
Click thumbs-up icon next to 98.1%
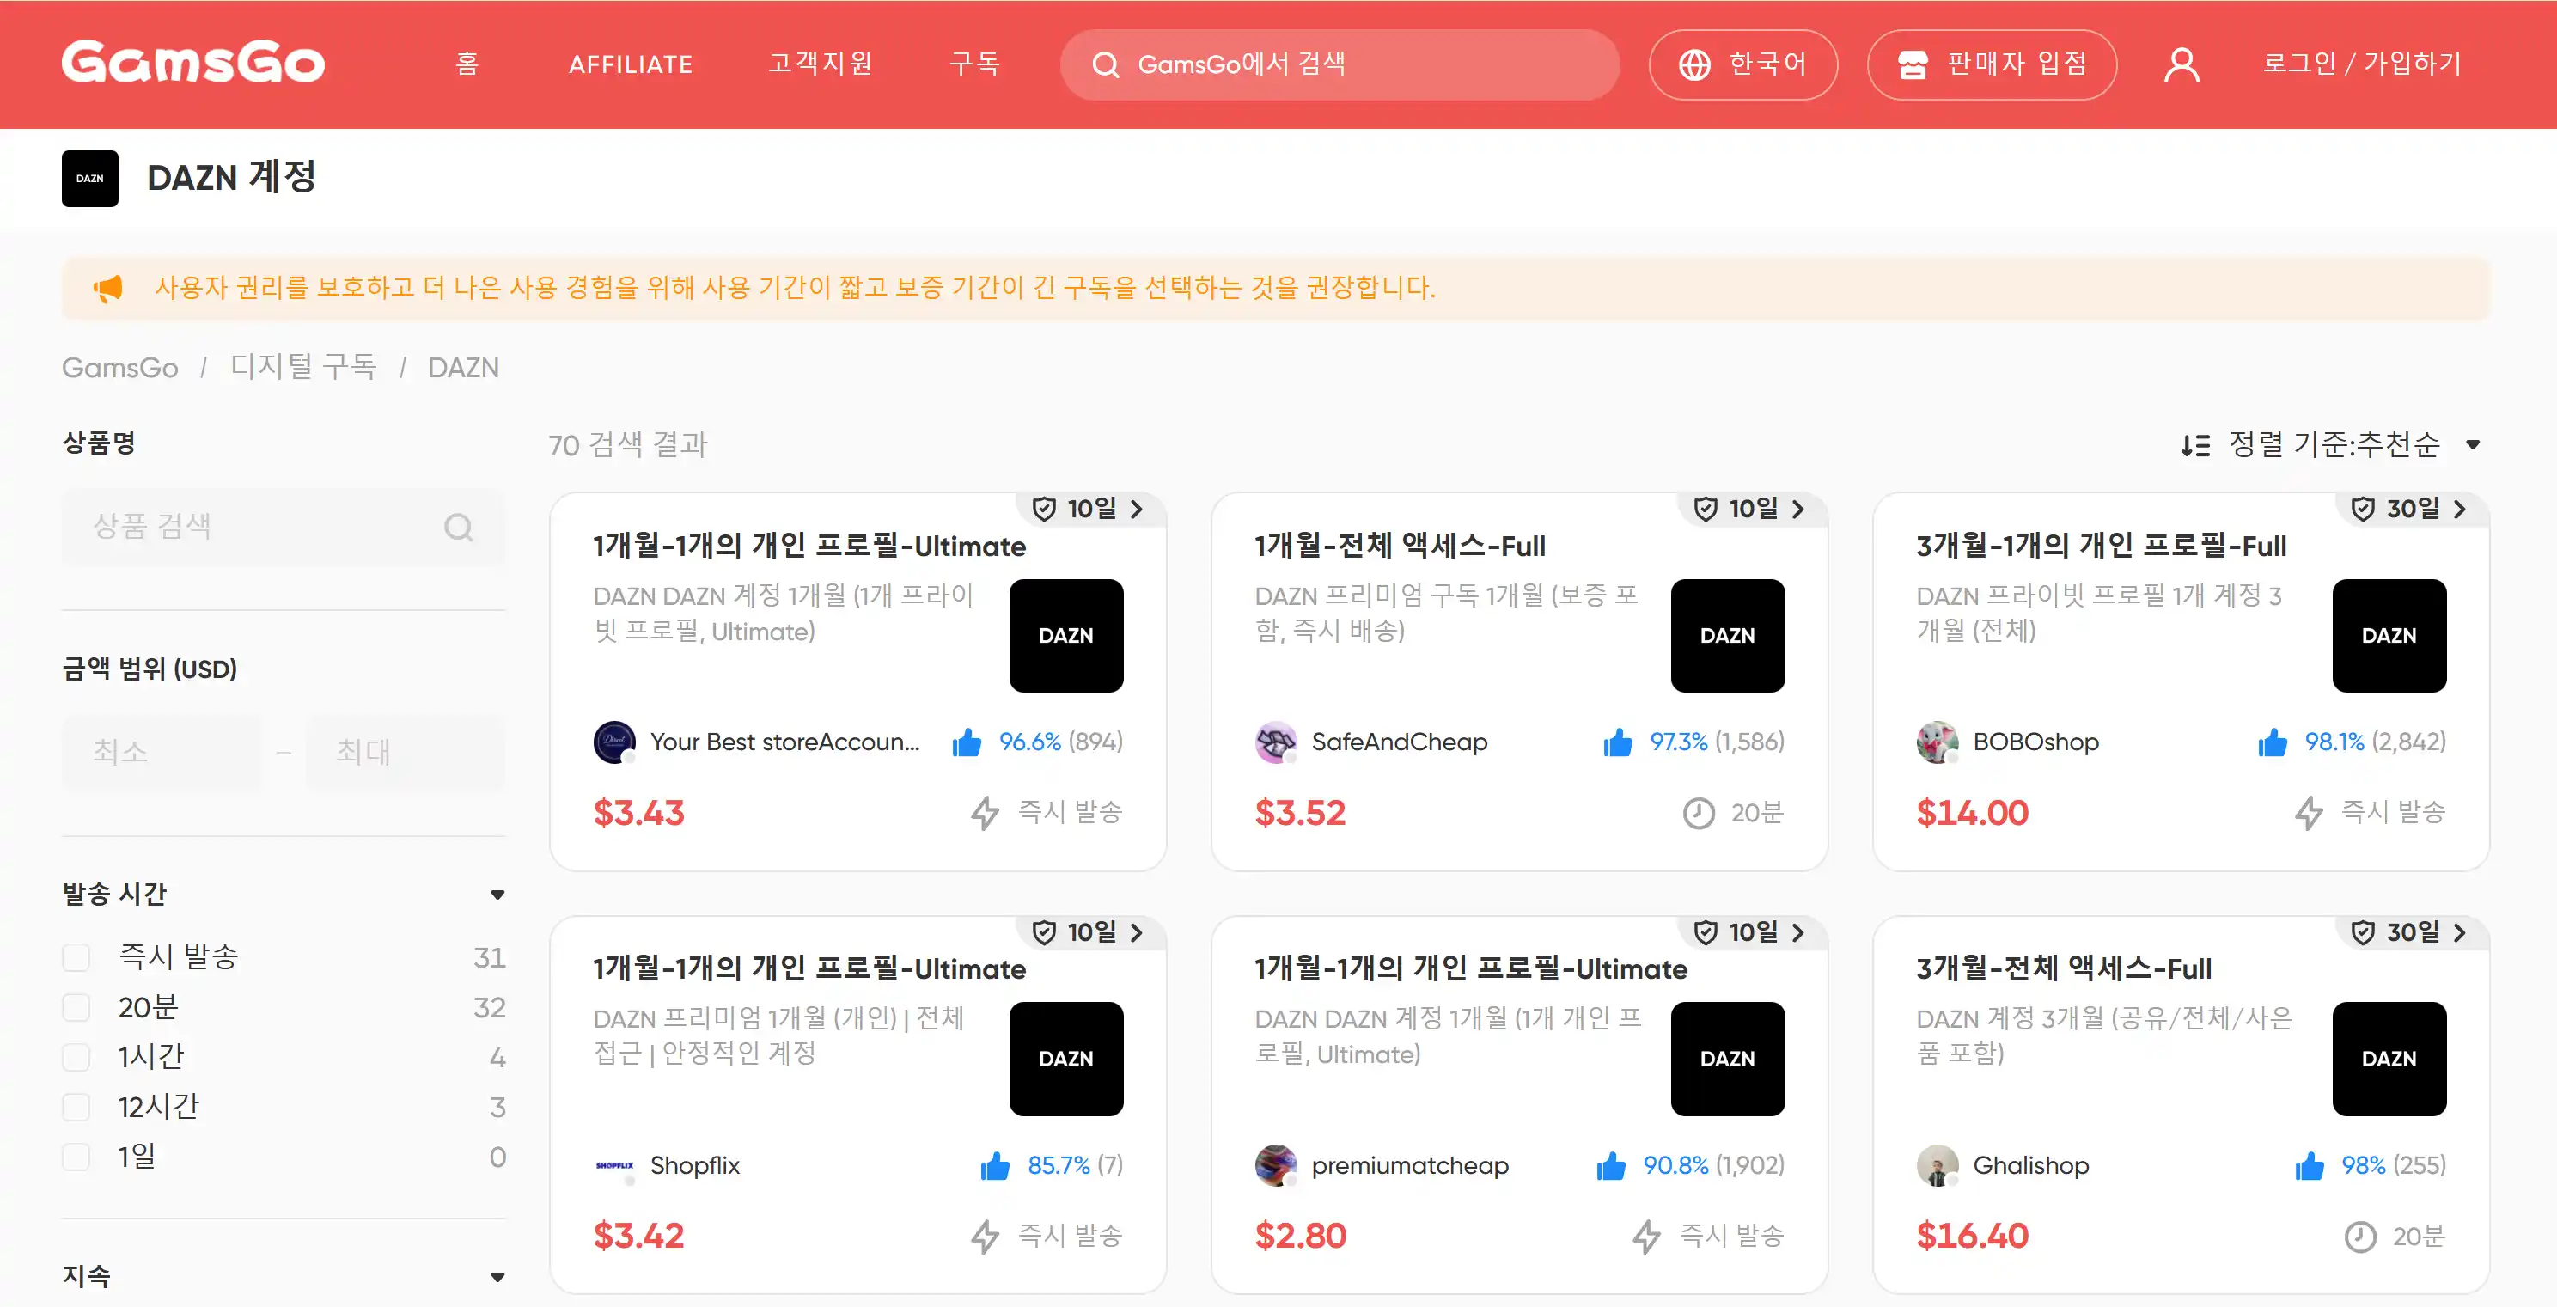click(x=2272, y=742)
